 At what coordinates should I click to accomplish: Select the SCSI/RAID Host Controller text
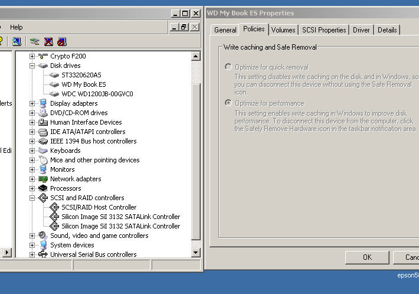pos(99,207)
